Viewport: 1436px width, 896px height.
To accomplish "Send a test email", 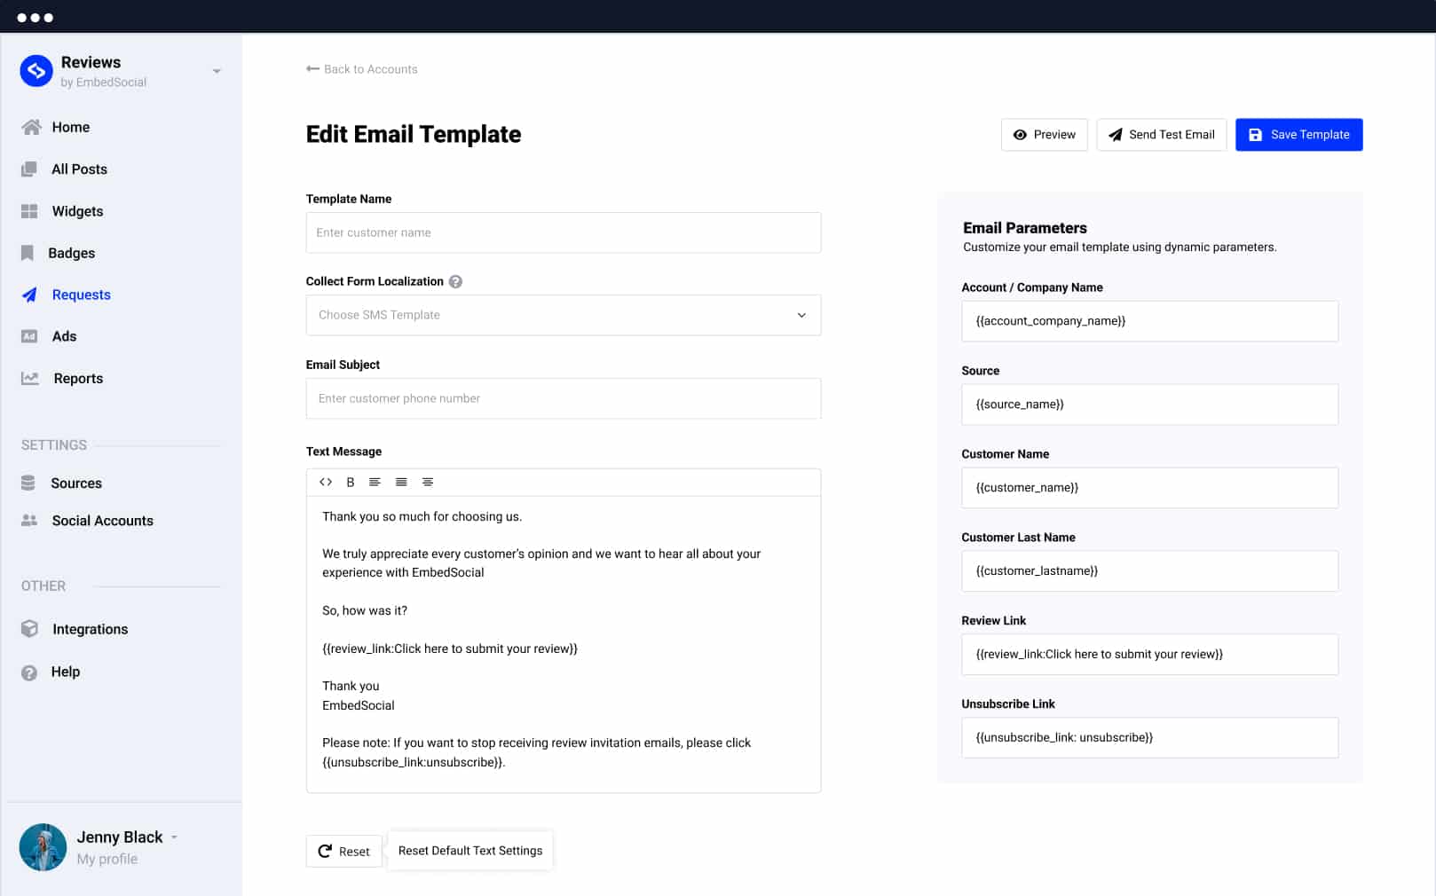I will [1161, 135].
